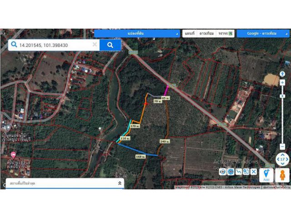Click the magnifier icon inside search box
Viewport: 291px width, 218px height.
pos(14,45)
